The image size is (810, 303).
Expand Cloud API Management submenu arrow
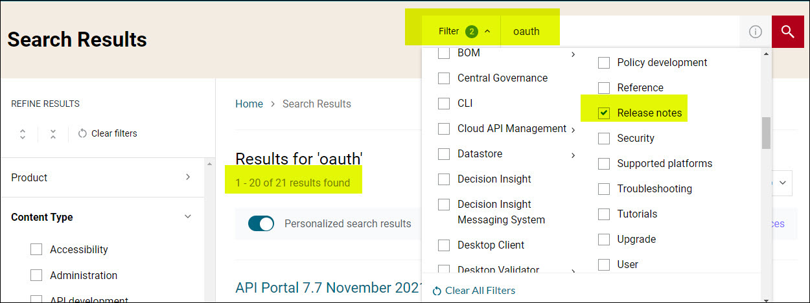[x=573, y=130]
